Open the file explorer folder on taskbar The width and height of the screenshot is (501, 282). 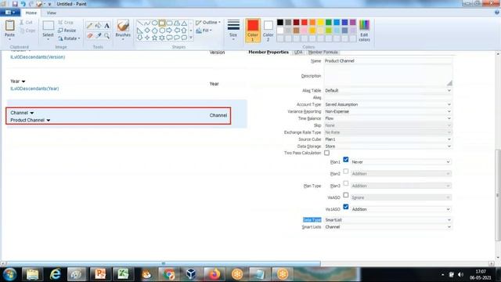pyautogui.click(x=32, y=274)
